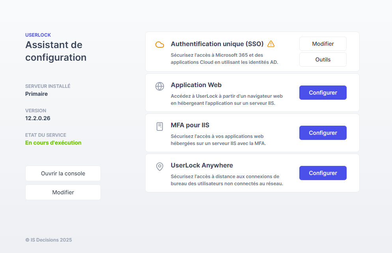Configure MFA pour IIS

point(323,133)
